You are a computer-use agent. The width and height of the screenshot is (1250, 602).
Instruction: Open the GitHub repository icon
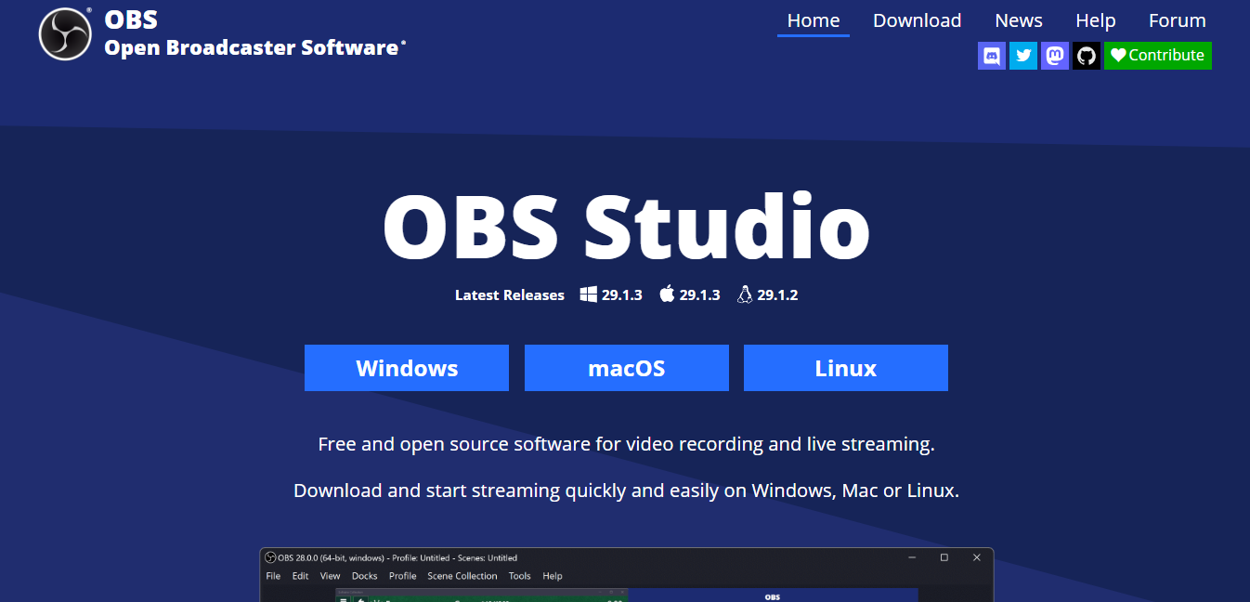[x=1087, y=56]
